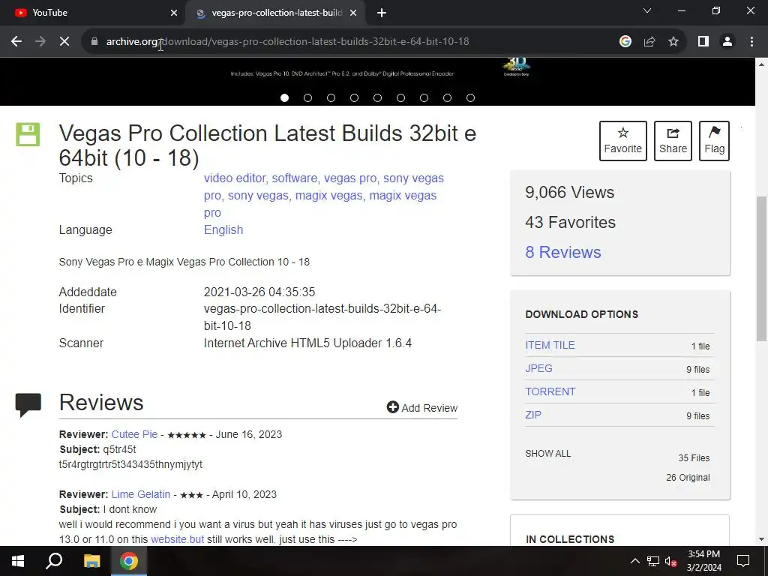Open the Windows Start menu

18,561
